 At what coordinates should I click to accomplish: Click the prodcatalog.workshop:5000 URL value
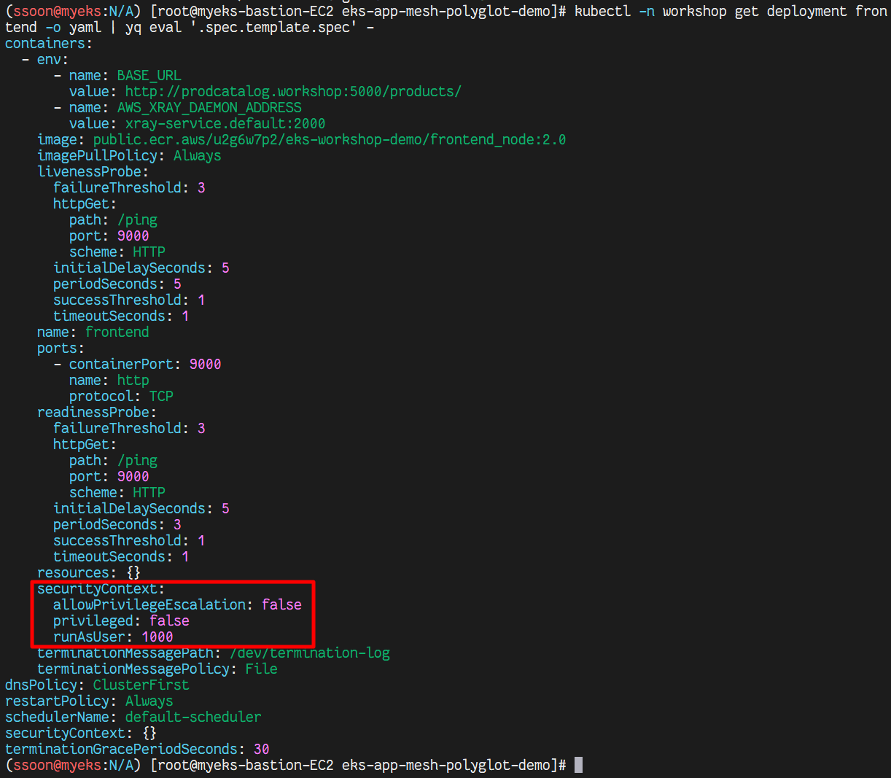[x=293, y=92]
